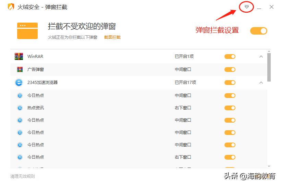Screen dimensions: 281x185
Task: Select the 热点资讯 rule label
Action: point(36,108)
